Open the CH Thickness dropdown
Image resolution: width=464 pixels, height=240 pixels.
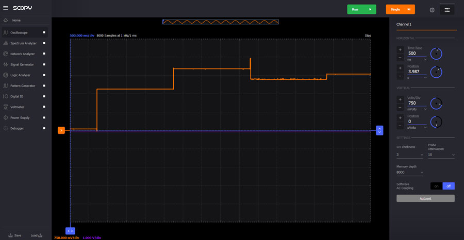pyautogui.click(x=409, y=155)
